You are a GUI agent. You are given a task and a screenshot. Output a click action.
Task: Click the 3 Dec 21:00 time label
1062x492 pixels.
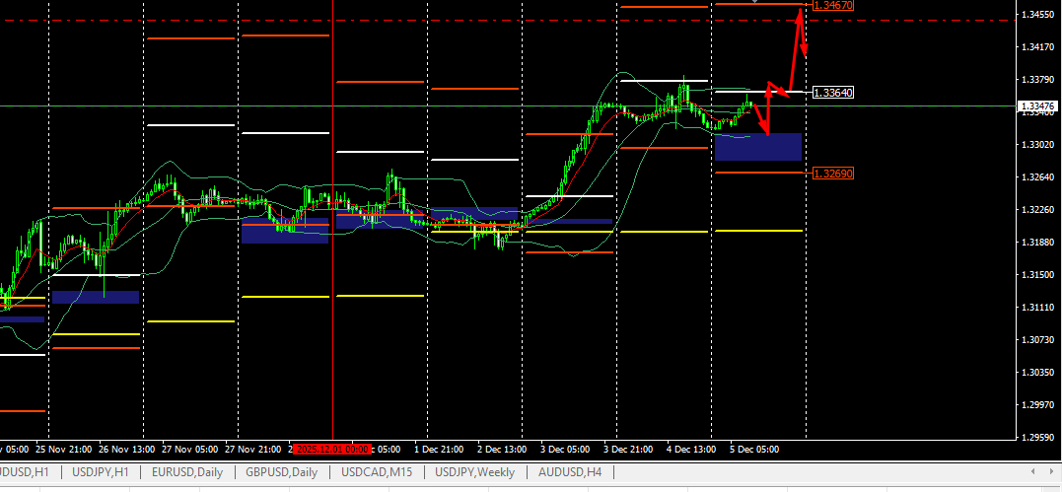pyautogui.click(x=628, y=449)
